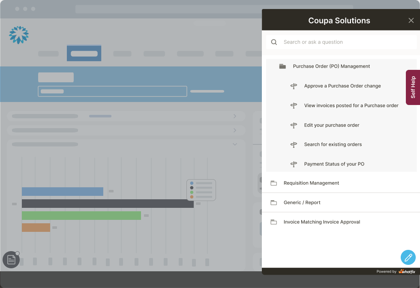Open 'Search for existing orders' guide
The width and height of the screenshot is (420, 288).
[x=333, y=144]
